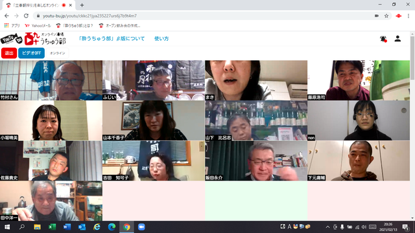Click the YouTu-bu fish logo

(12, 39)
